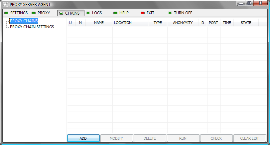Click the DELETE button

(x=150, y=138)
